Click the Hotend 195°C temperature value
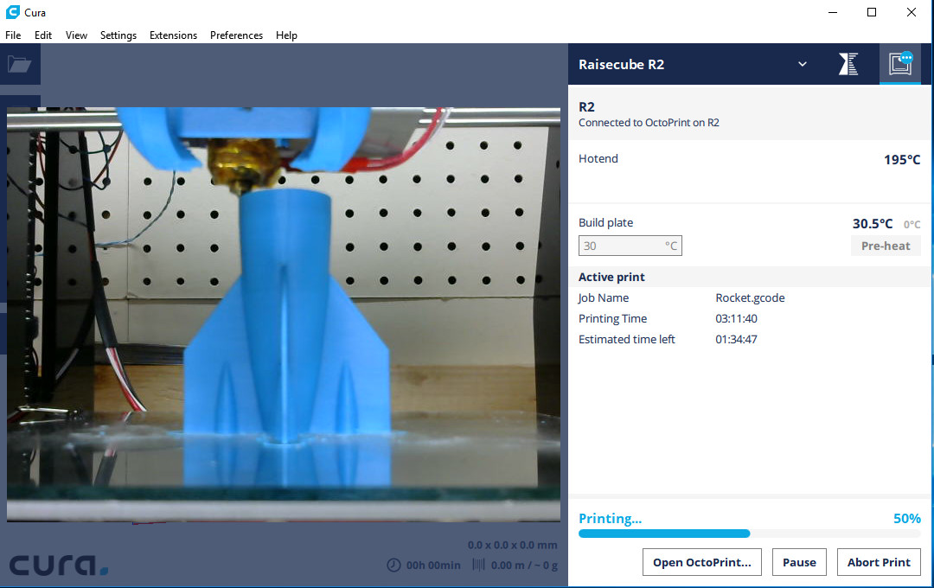Image resolution: width=934 pixels, height=588 pixels. 902,160
